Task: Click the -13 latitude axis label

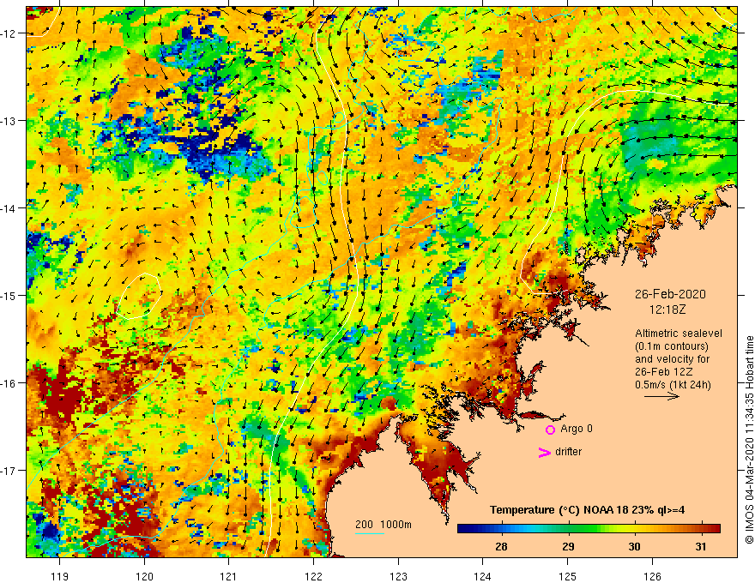Action: pos(9,121)
